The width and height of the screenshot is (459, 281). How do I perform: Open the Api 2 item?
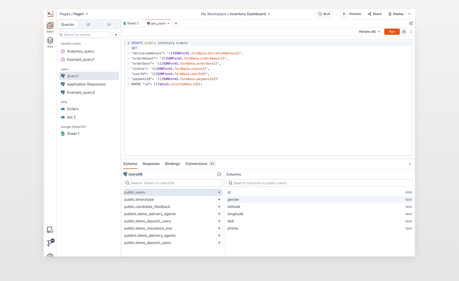pos(89,117)
